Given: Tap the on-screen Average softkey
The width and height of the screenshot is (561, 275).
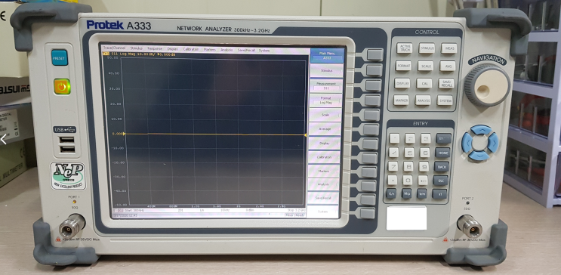Looking at the screenshot, I should (325, 129).
